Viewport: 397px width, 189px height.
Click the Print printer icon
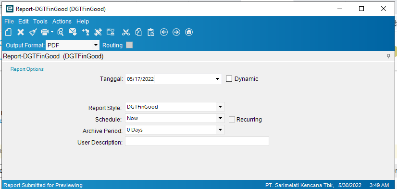point(45,32)
